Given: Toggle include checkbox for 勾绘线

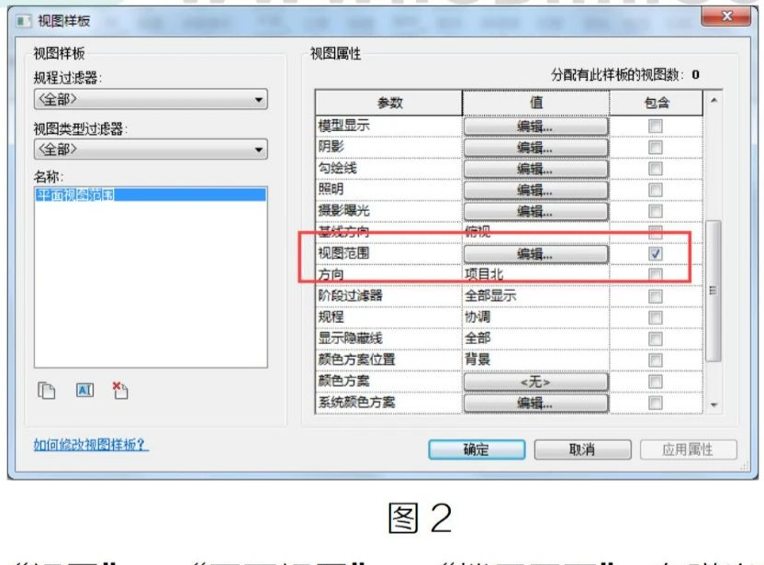Looking at the screenshot, I should (x=656, y=169).
